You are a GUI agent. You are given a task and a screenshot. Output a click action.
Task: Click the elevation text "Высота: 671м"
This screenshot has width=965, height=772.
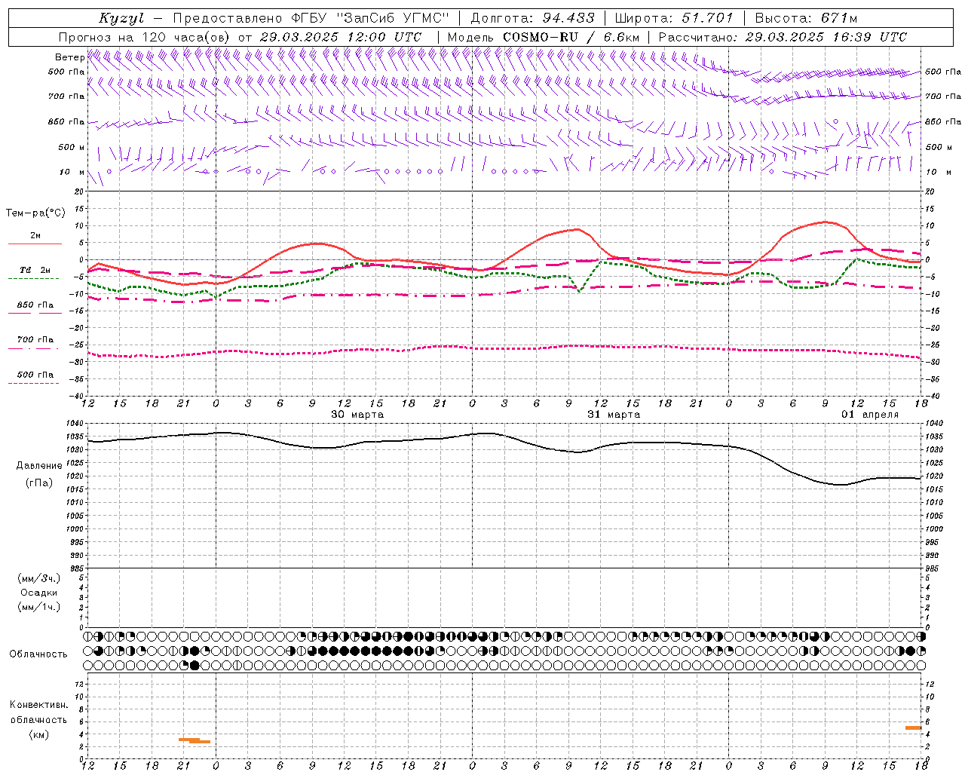806,18
